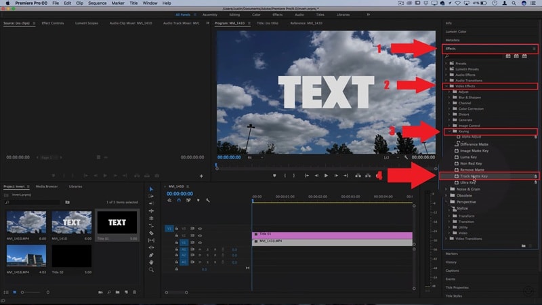542x305 pixels.
Task: Open the Effect Controls tab
Action: (x=53, y=23)
